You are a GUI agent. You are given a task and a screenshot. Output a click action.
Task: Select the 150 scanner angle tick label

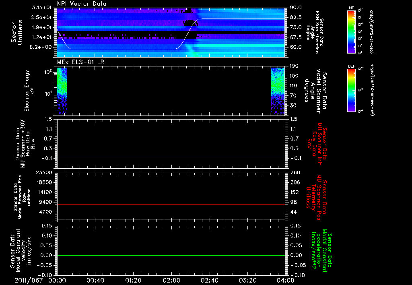[294, 76]
